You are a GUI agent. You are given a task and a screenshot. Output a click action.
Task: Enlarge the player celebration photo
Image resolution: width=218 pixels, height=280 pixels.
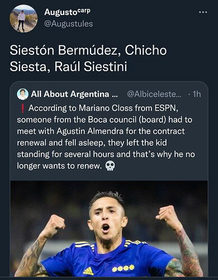tap(109, 228)
